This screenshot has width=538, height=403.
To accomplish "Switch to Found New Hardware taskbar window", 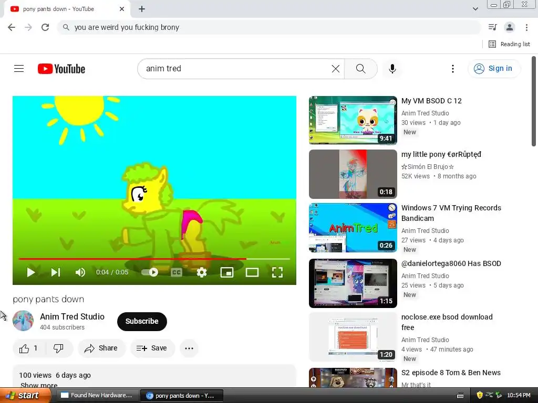I will coord(97,396).
